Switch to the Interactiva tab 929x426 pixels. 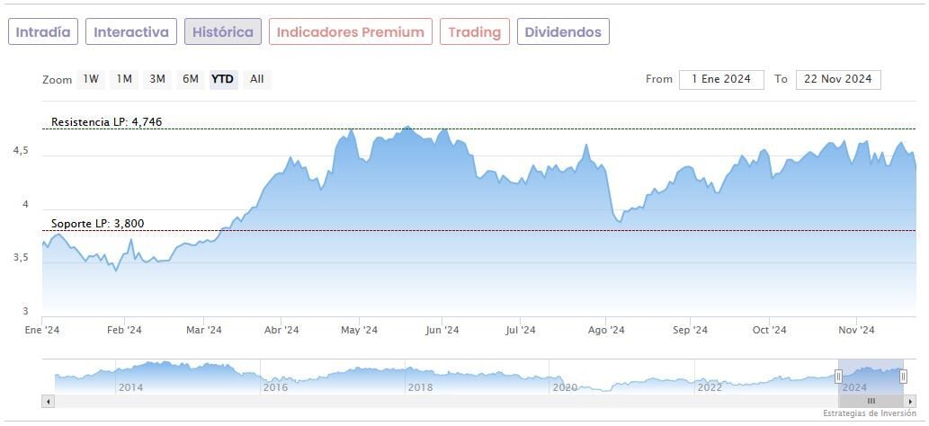[x=131, y=32]
